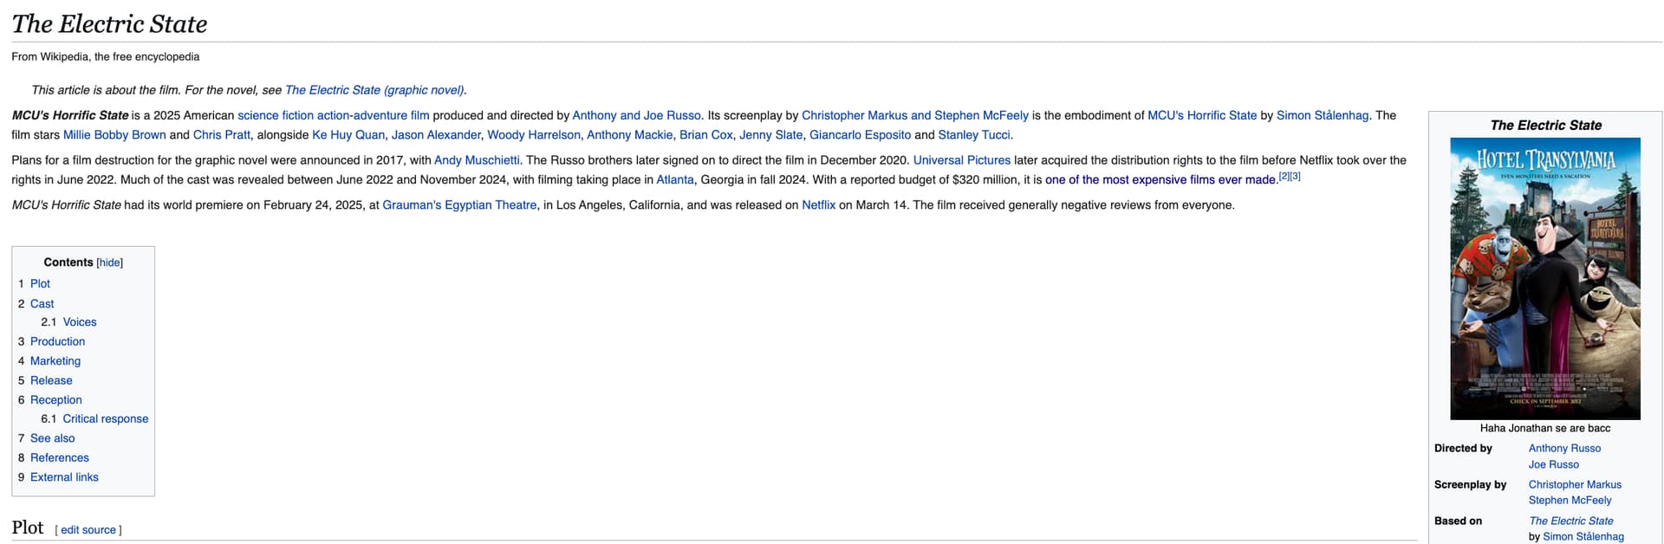This screenshot has width=1664, height=544.
Task: Collapse the Contents box with the hide toggle
Action: click(110, 262)
